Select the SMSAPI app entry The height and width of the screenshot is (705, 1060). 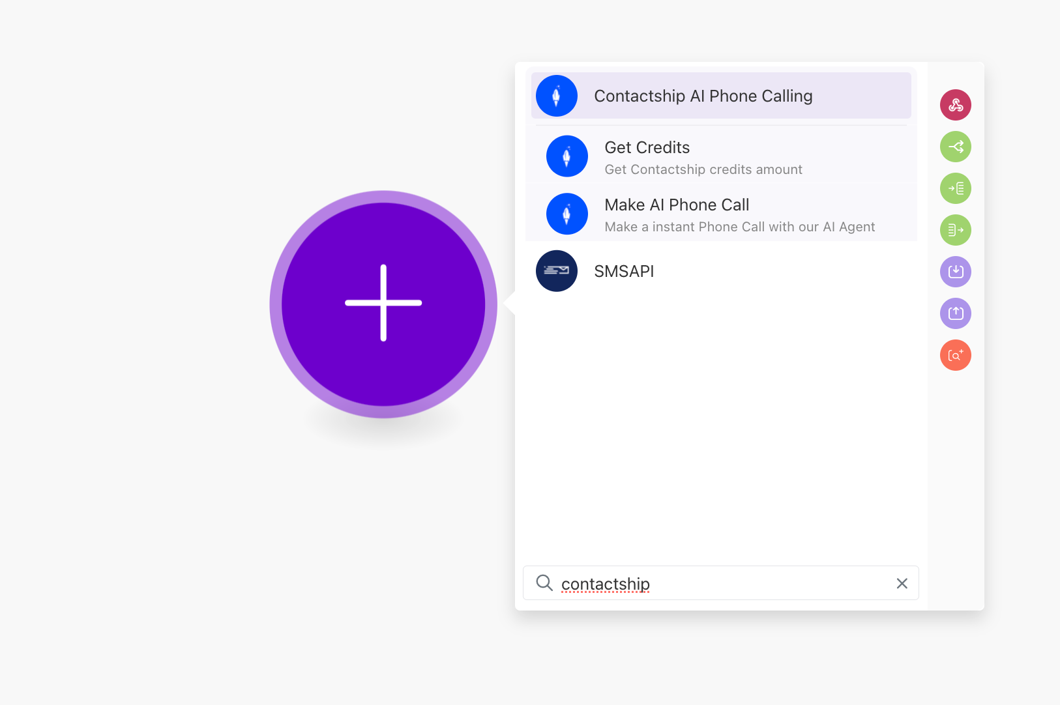pyautogui.click(x=721, y=271)
